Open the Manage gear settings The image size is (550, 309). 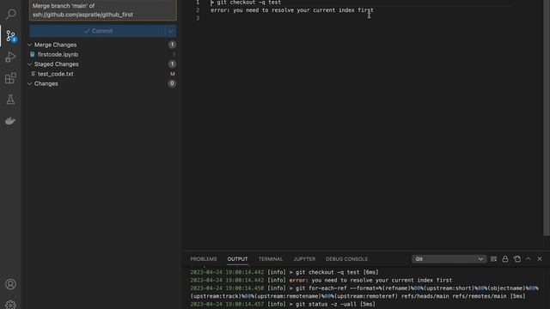10,305
